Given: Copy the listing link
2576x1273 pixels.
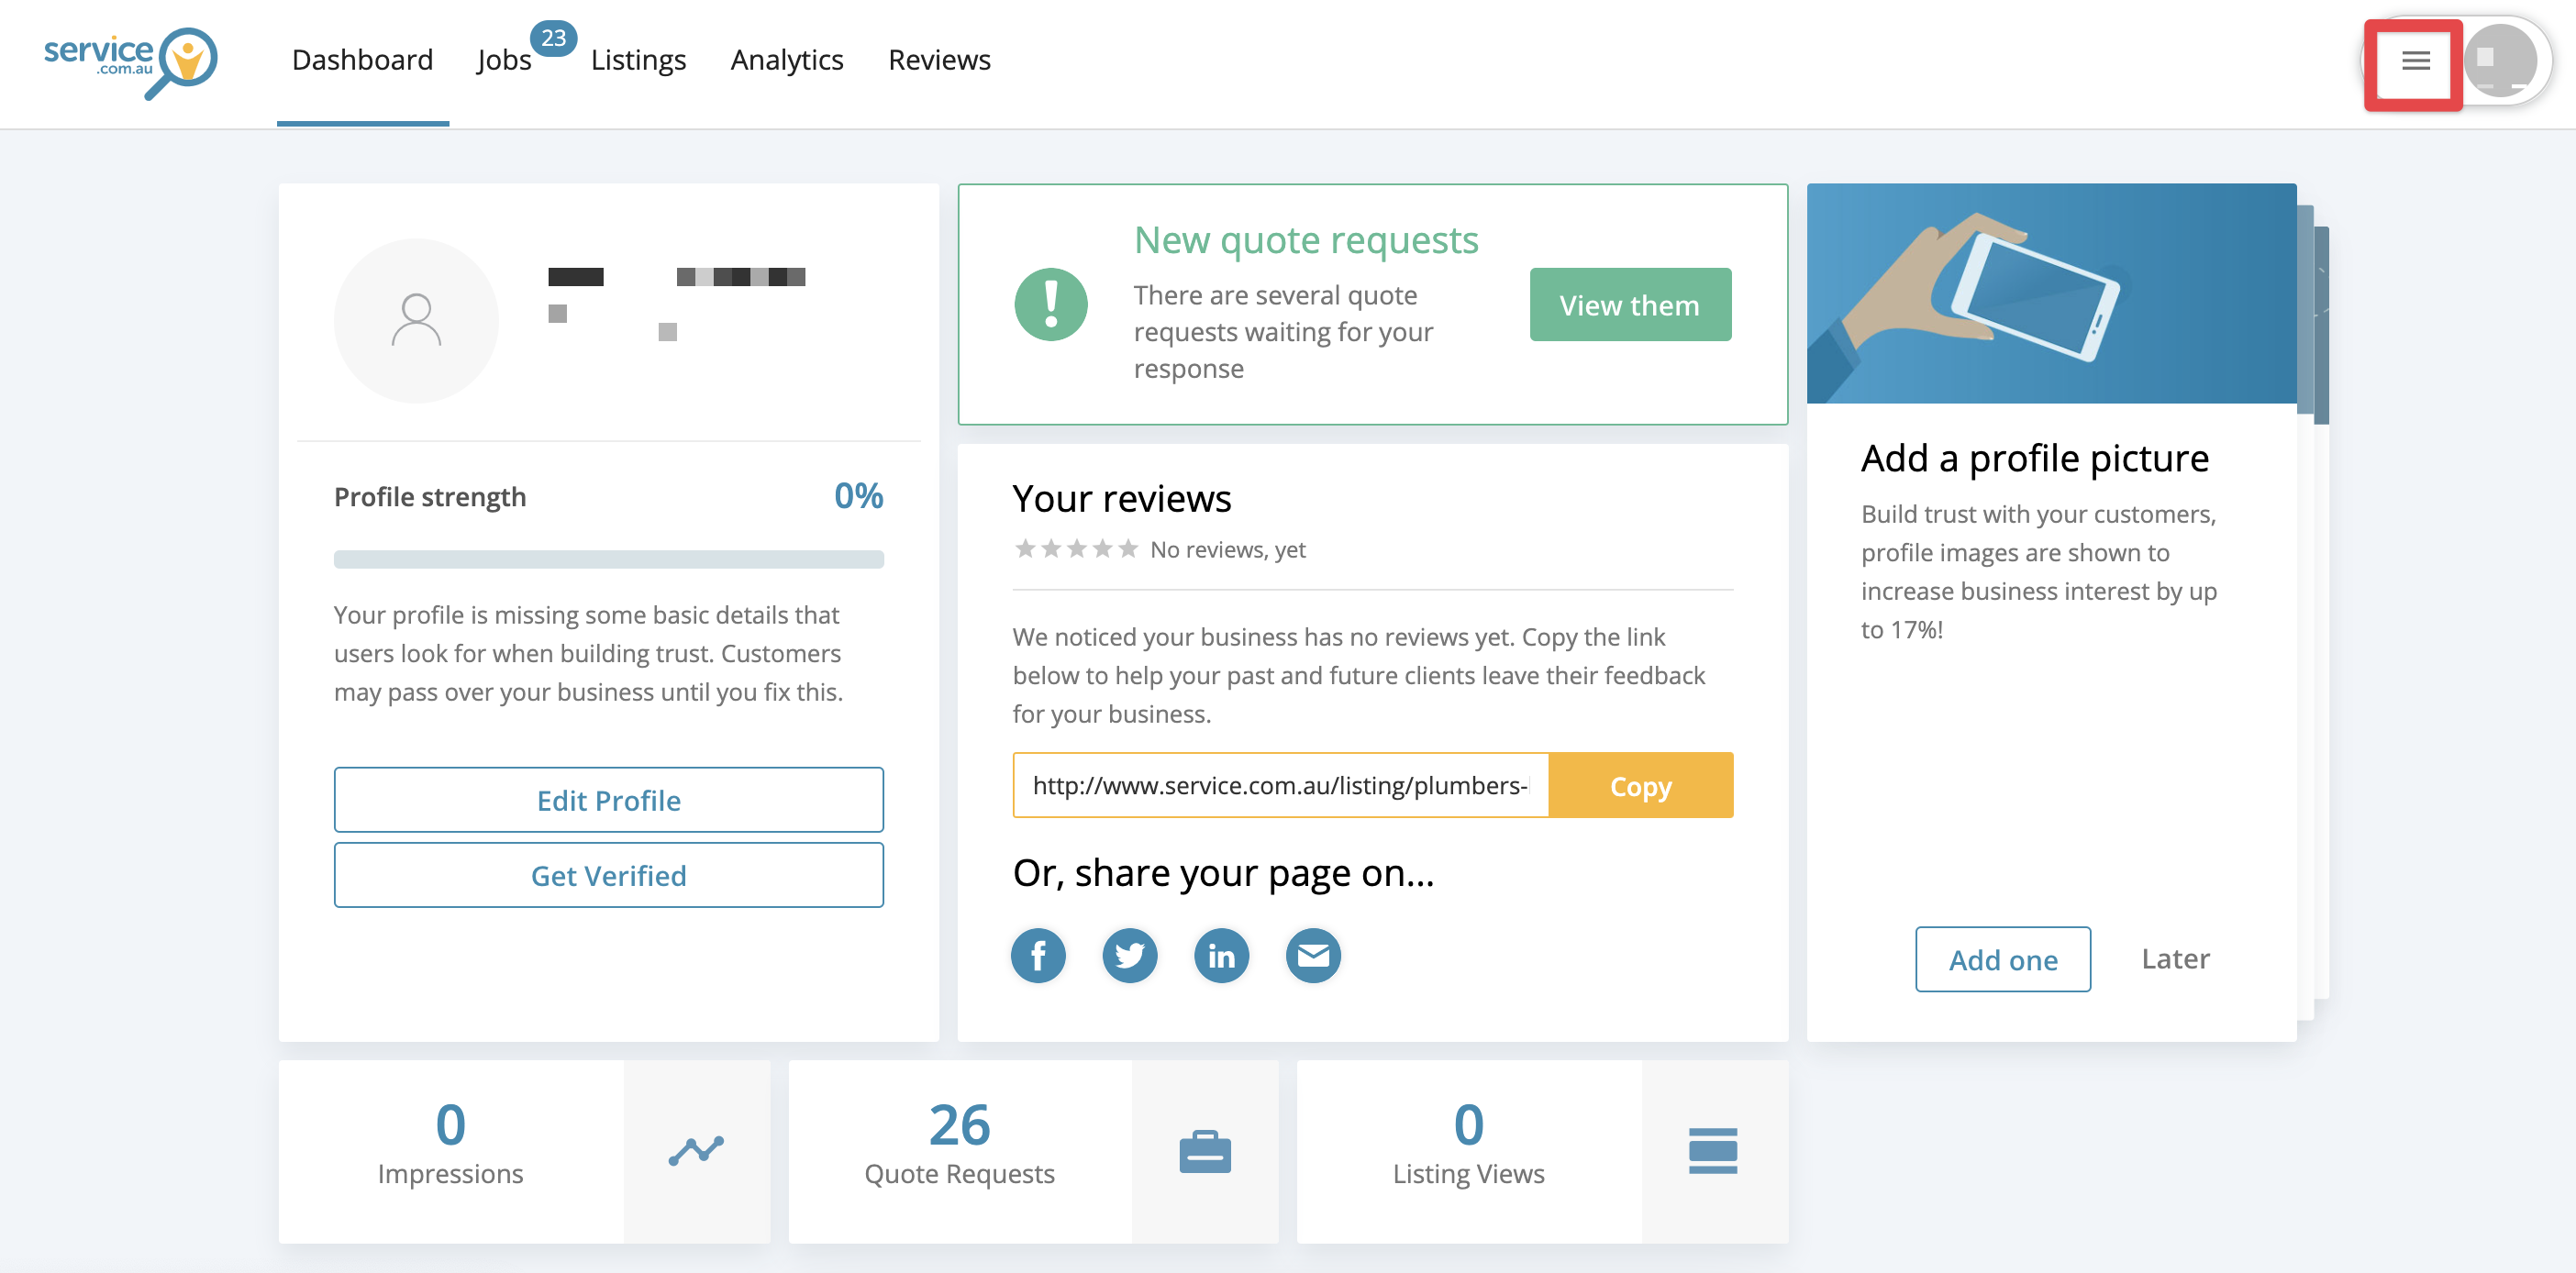Looking at the screenshot, I should (x=1639, y=785).
